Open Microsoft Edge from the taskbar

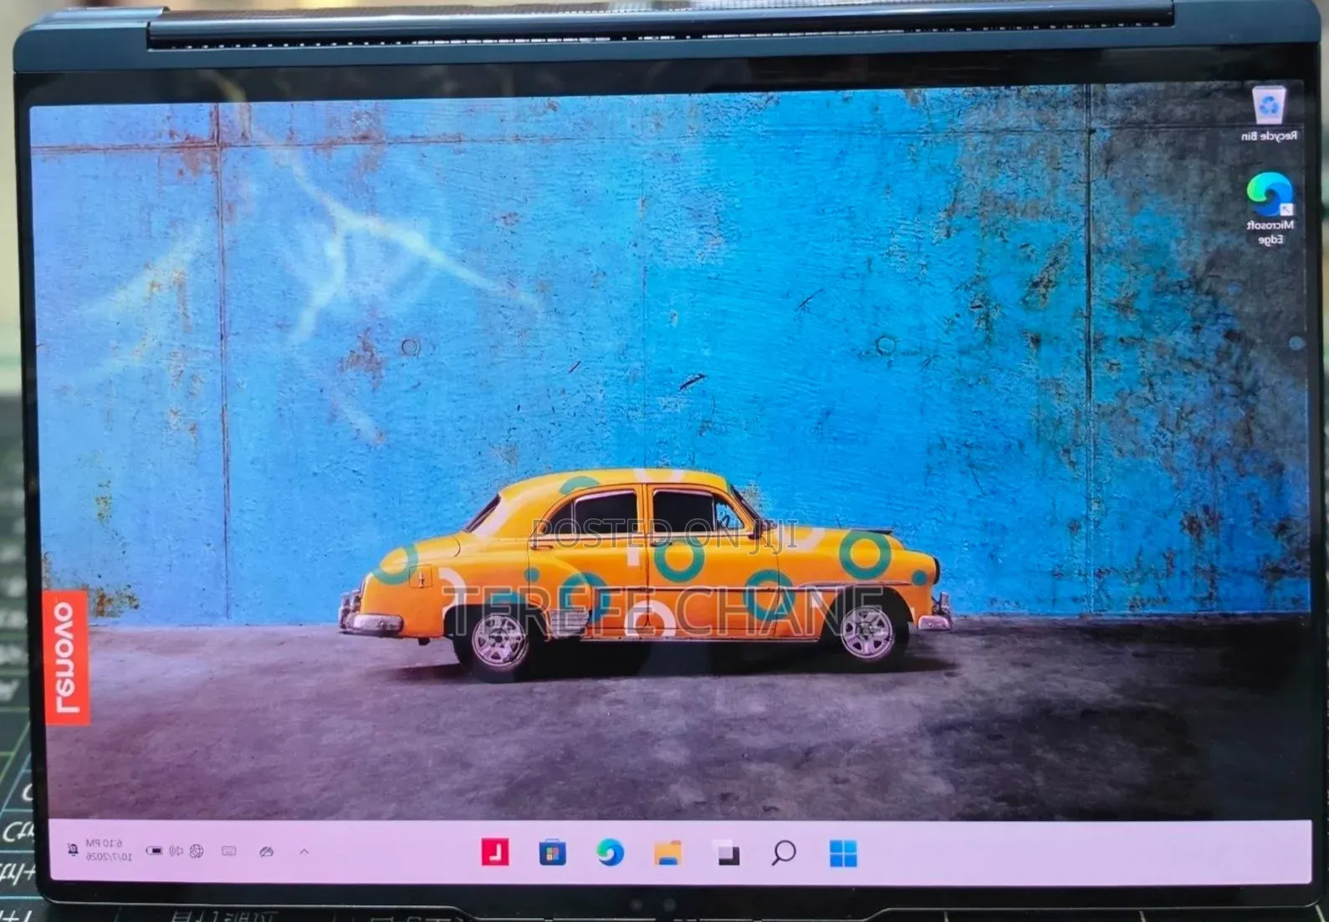pos(610,853)
